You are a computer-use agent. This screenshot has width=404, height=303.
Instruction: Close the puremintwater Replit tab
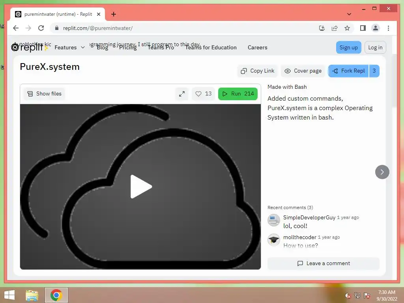(x=98, y=14)
